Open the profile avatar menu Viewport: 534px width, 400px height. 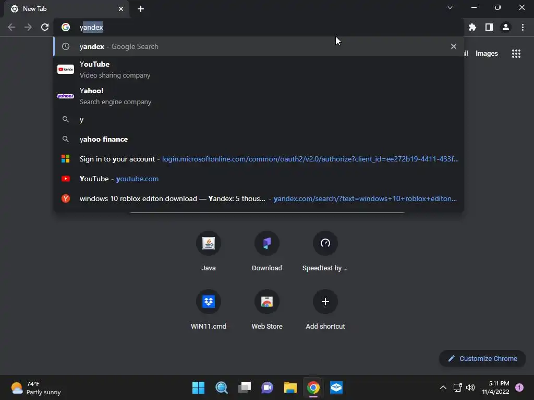[506, 27]
